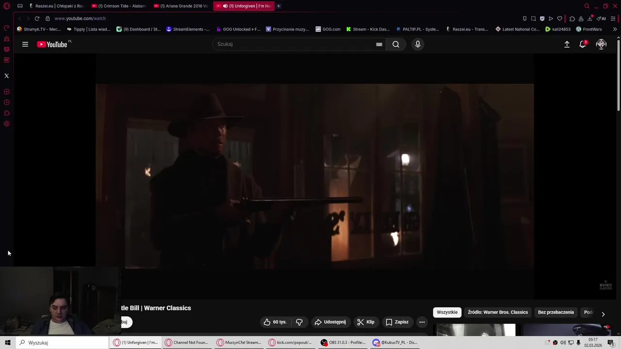Open the Opera ad blocker shield icon
This screenshot has width=621, height=349.
point(542,18)
